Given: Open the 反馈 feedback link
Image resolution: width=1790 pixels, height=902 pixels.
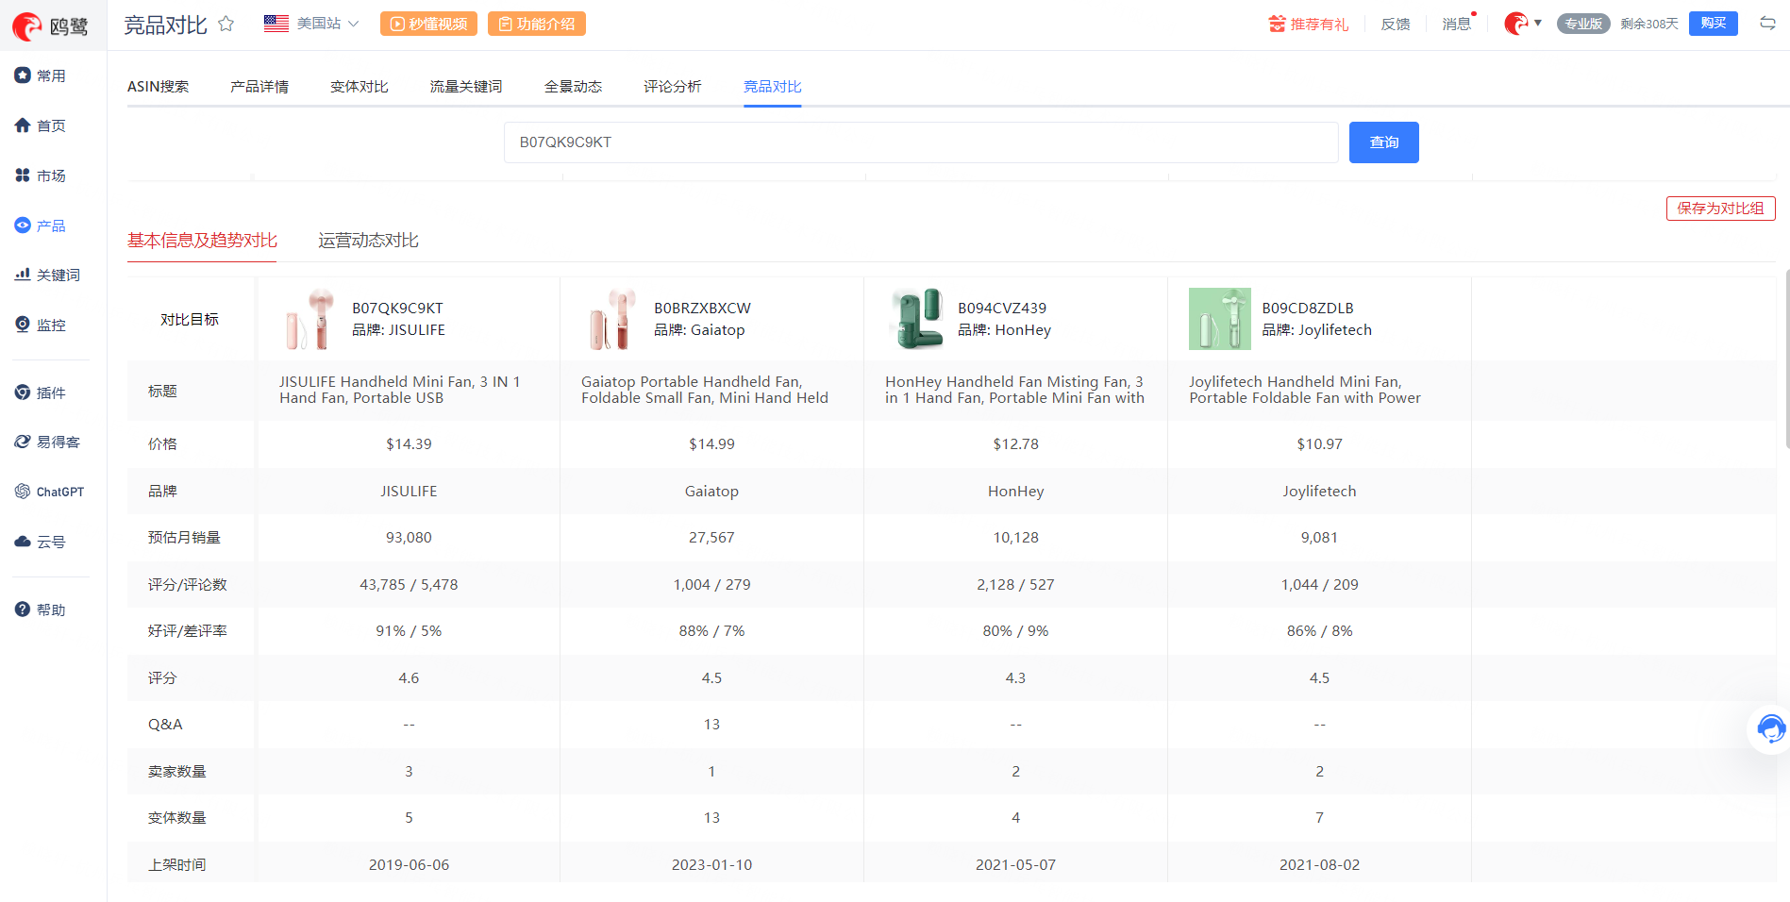Looking at the screenshot, I should click(1396, 24).
